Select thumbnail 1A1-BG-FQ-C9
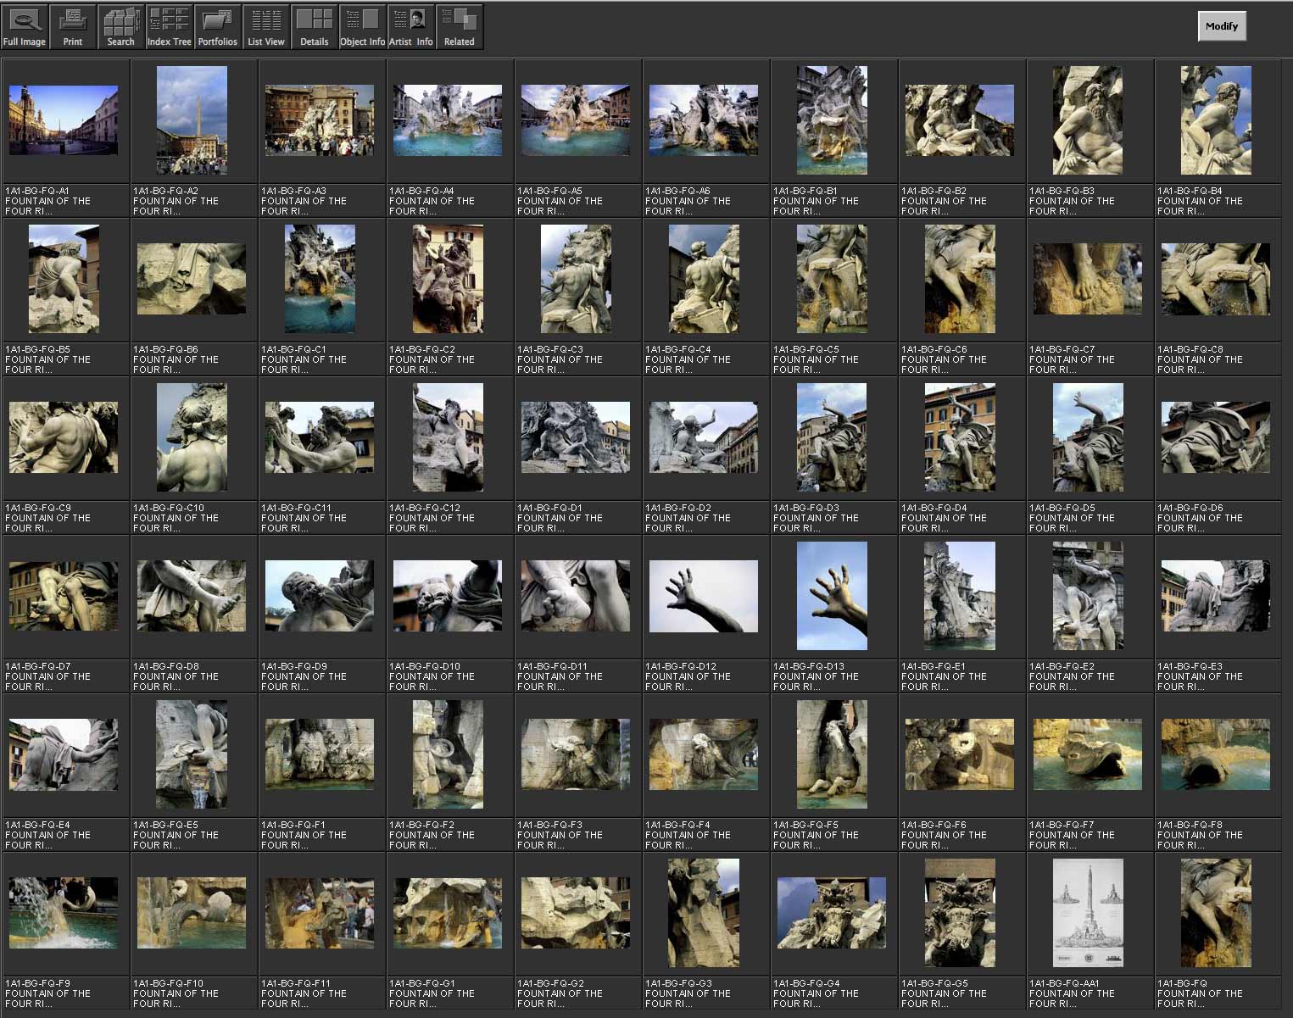This screenshot has height=1018, width=1293. pos(64,437)
